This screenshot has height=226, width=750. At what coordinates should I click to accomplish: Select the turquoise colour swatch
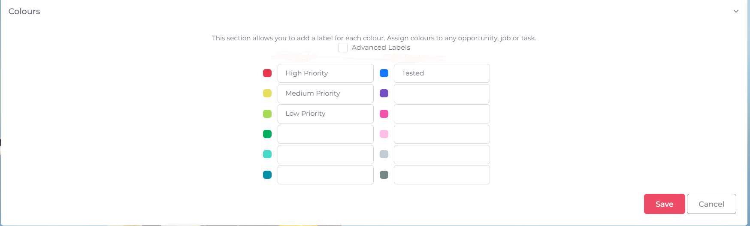point(267,154)
